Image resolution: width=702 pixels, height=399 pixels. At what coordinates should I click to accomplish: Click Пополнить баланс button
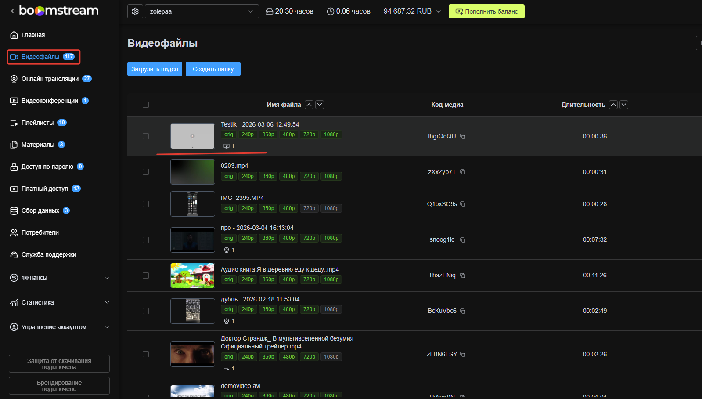pyautogui.click(x=486, y=11)
